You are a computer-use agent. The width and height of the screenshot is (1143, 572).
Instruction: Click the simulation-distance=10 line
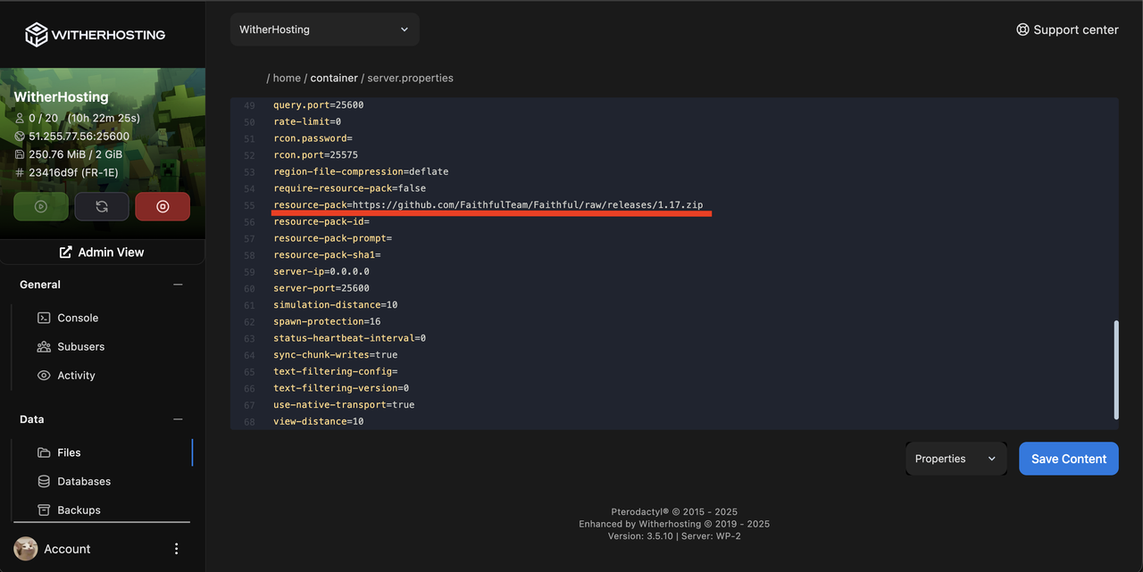point(336,305)
